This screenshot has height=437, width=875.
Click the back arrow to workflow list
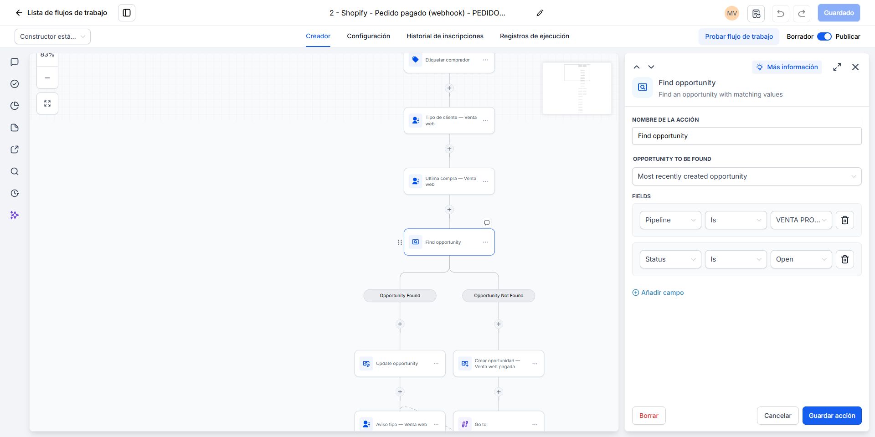pos(19,13)
